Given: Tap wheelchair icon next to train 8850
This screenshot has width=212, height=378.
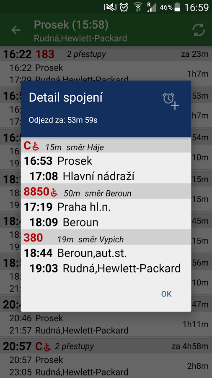Looking at the screenshot, I should click(54, 192).
